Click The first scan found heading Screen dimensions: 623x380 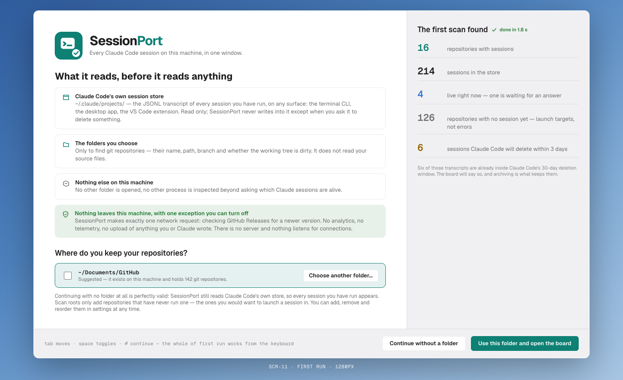click(x=453, y=30)
